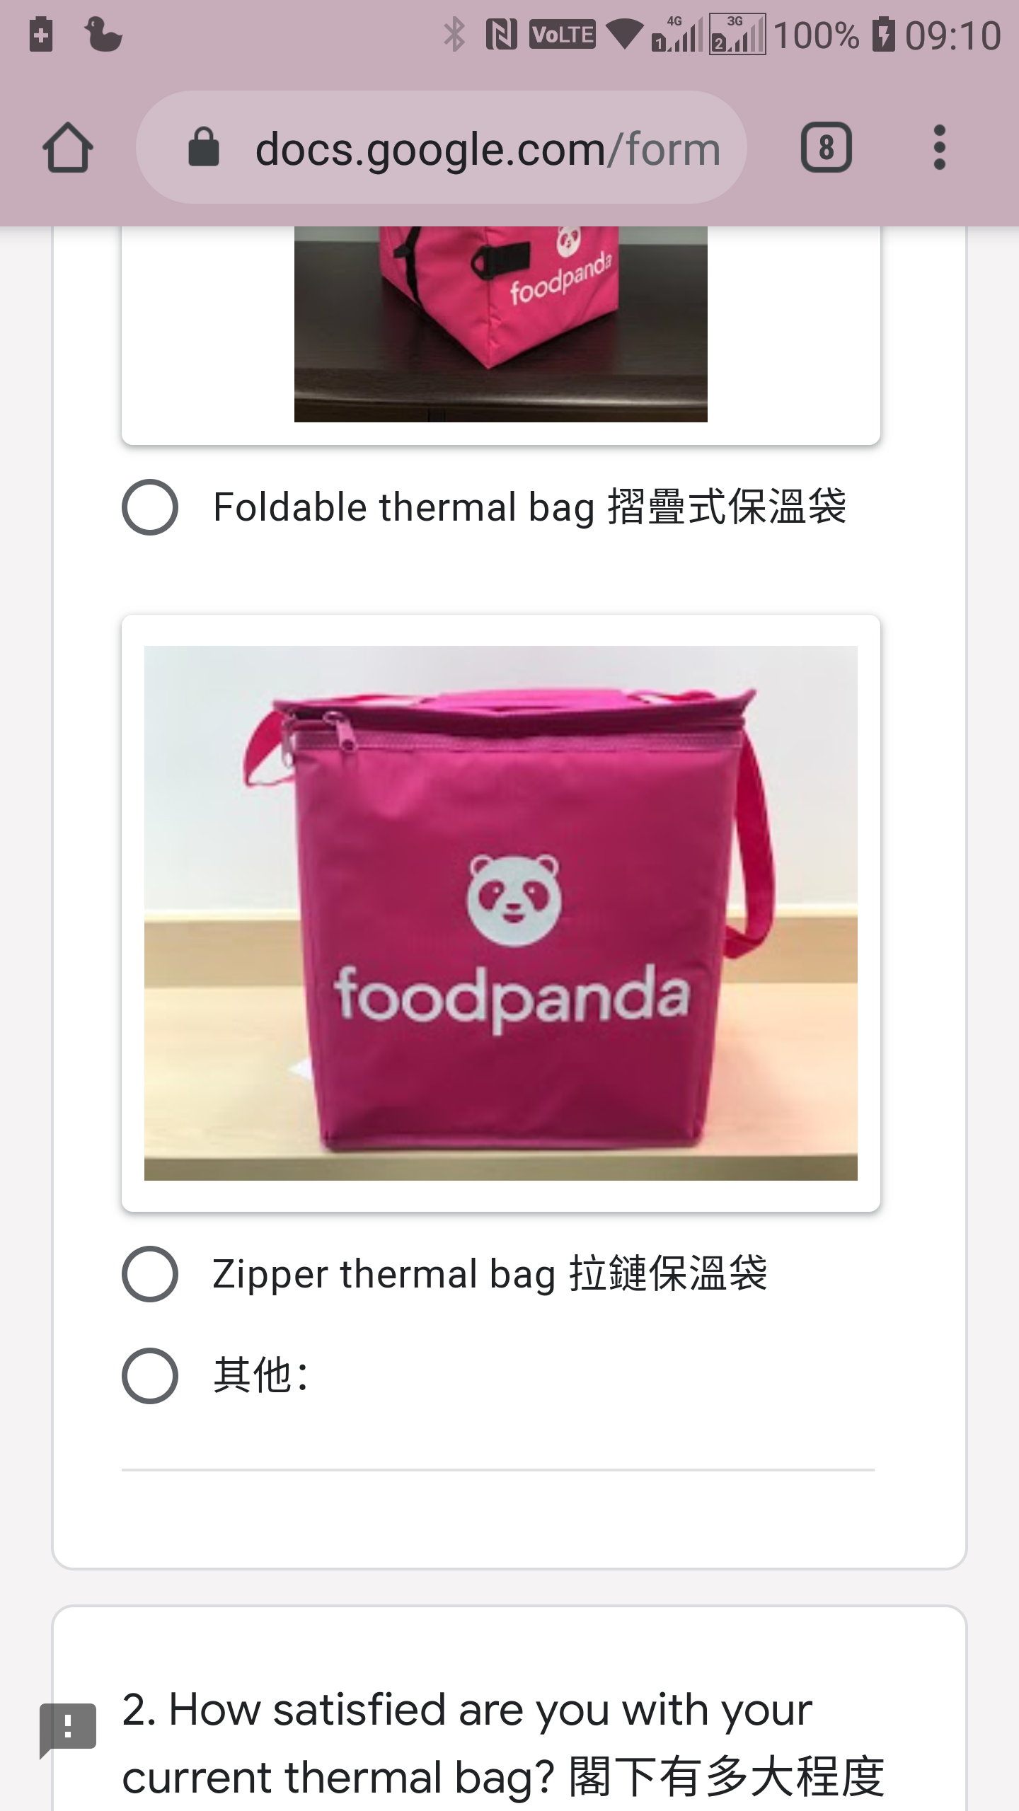Open the three-dot browser menu
The height and width of the screenshot is (1811, 1019).
coord(939,148)
